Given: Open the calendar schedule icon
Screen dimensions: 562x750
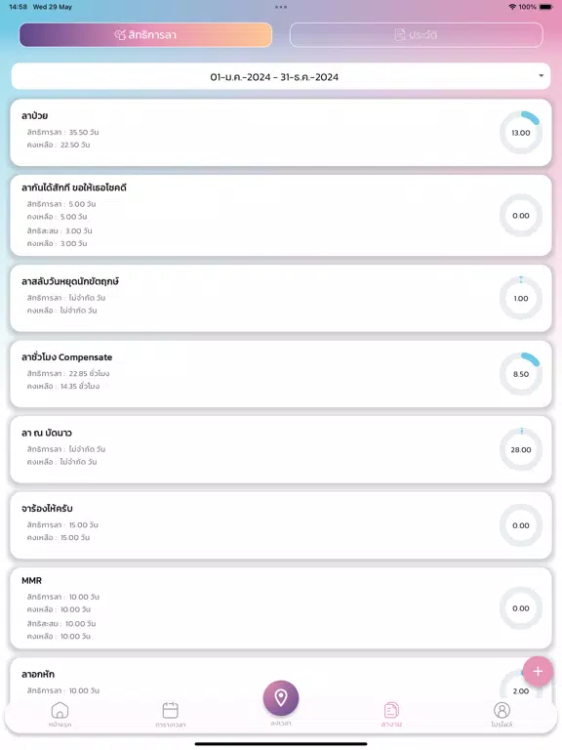Looking at the screenshot, I should click(170, 710).
